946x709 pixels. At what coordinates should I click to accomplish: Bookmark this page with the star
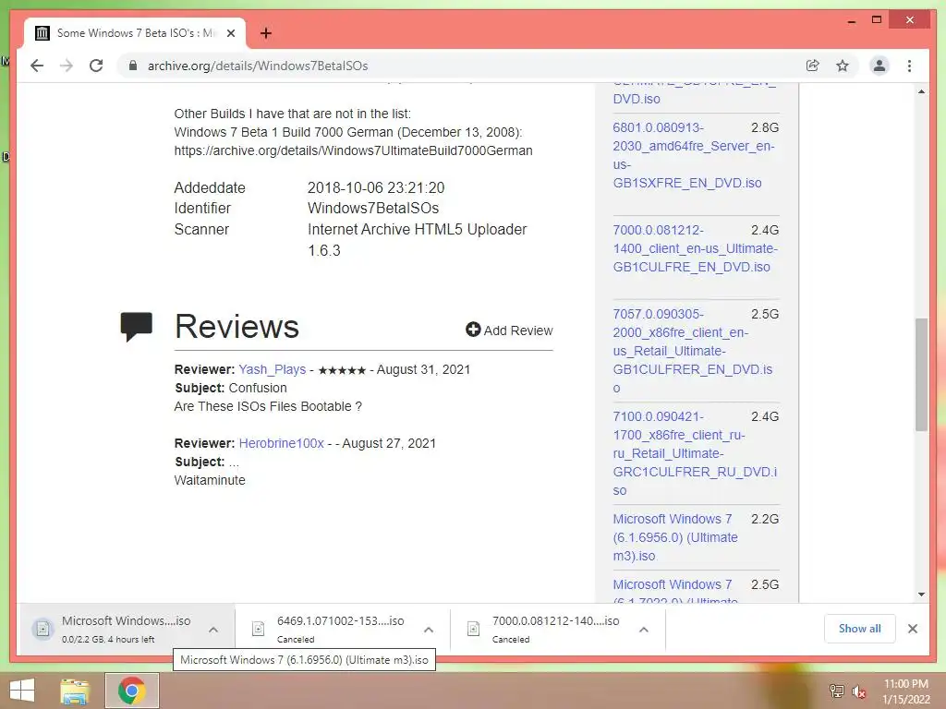click(843, 66)
